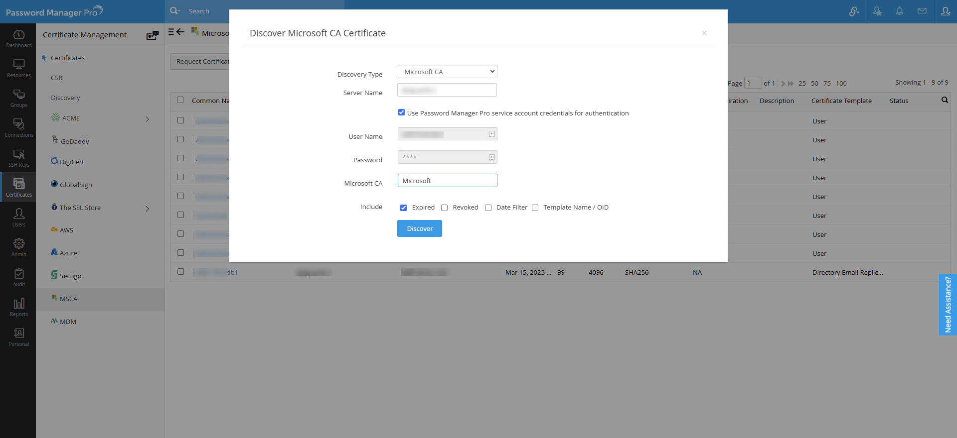
Task: Click the Password field picker icon
Action: 492,157
